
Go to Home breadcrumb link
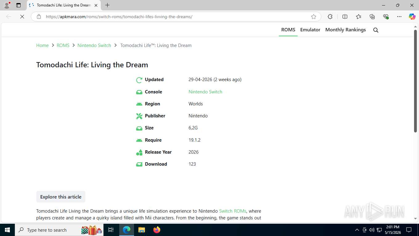point(42,45)
